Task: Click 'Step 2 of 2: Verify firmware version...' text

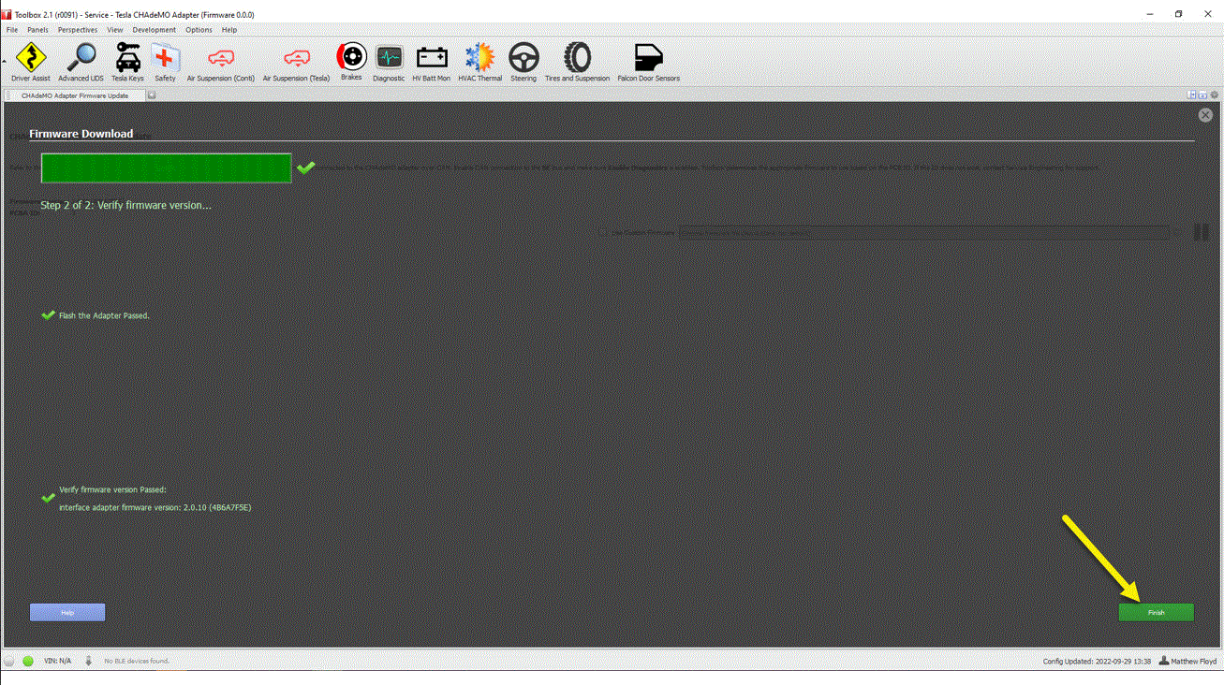Action: [125, 205]
